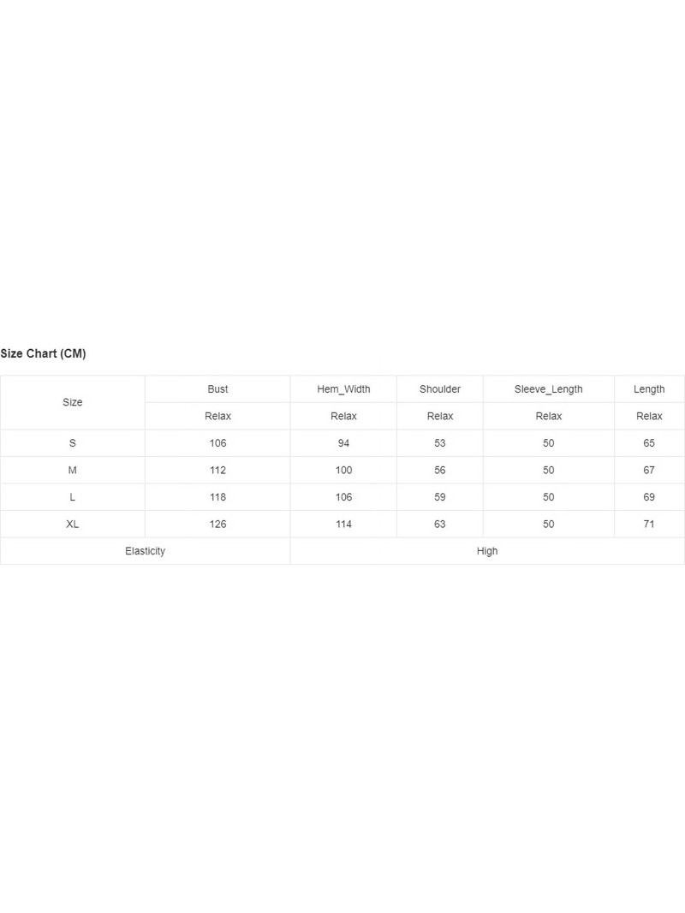The height and width of the screenshot is (913, 685).
Task: Select the hem width value 94
Action: point(343,443)
